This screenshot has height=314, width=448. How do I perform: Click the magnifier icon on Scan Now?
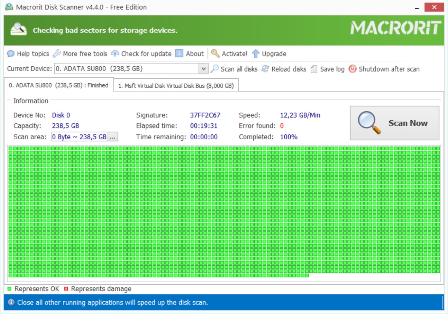click(369, 123)
